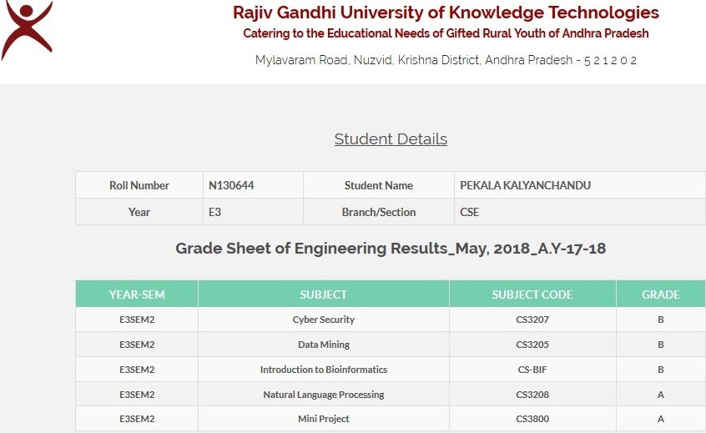This screenshot has height=433, width=706.
Task: Click the YEAR-SEM column header
Action: click(x=137, y=295)
